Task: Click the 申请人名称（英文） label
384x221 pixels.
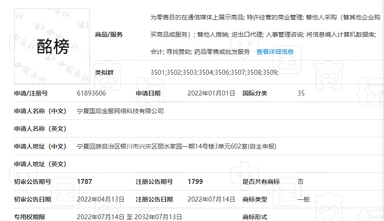Action: pyautogui.click(x=40, y=129)
